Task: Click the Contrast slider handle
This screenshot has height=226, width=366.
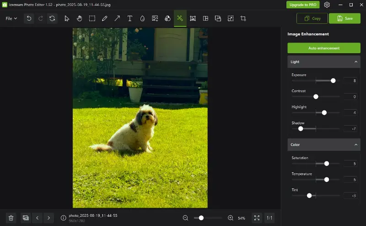Action: click(316, 97)
